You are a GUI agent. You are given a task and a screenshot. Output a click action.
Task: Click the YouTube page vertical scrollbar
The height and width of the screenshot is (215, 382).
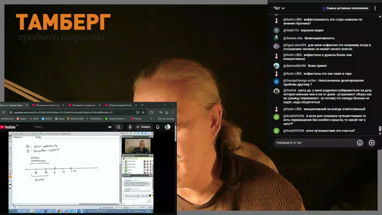176,133
